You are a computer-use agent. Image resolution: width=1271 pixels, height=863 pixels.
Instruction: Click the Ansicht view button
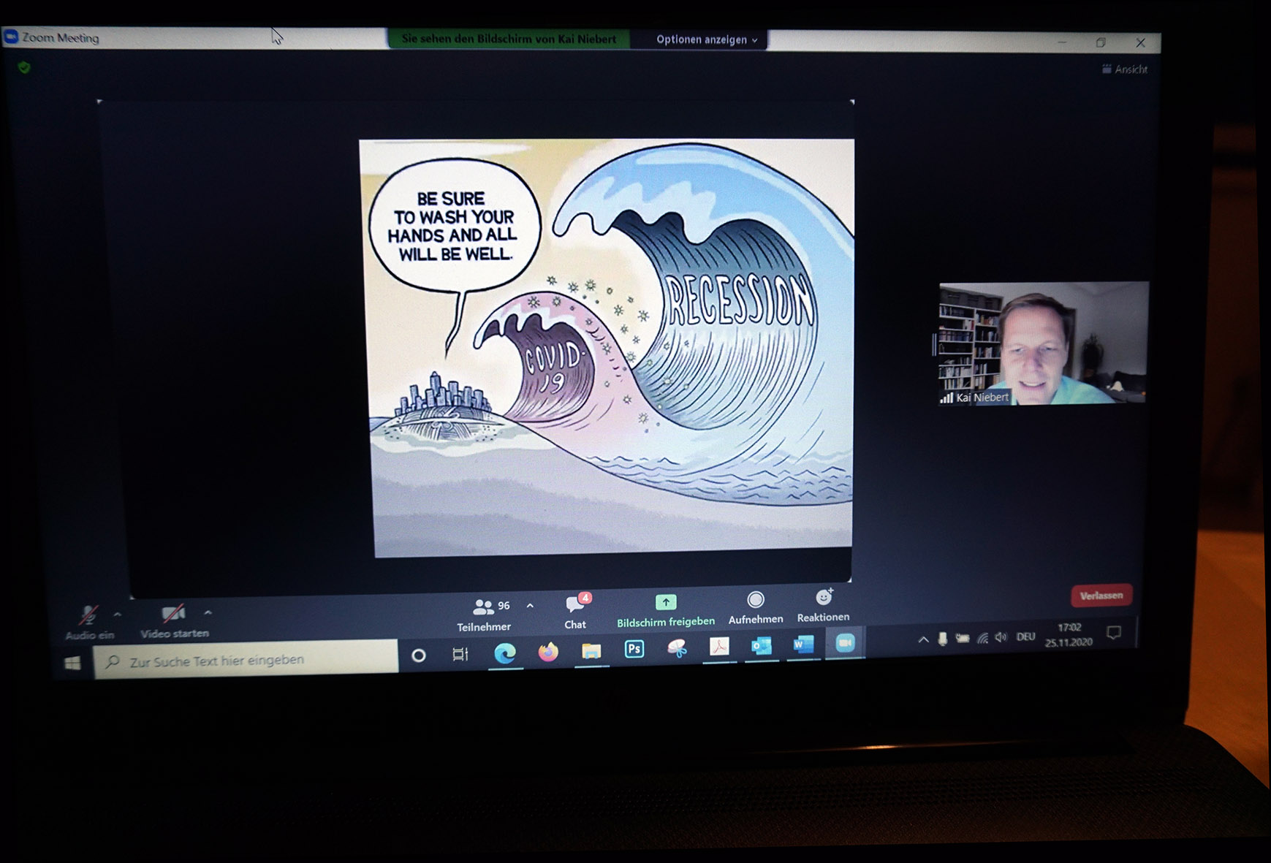[1124, 69]
